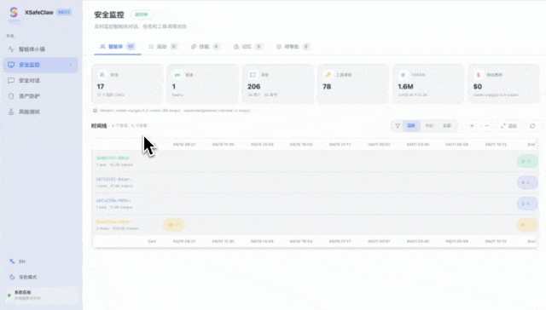Click the 时间线 heading
Image resolution: width=546 pixels, height=310 pixels.
[x=99, y=126]
